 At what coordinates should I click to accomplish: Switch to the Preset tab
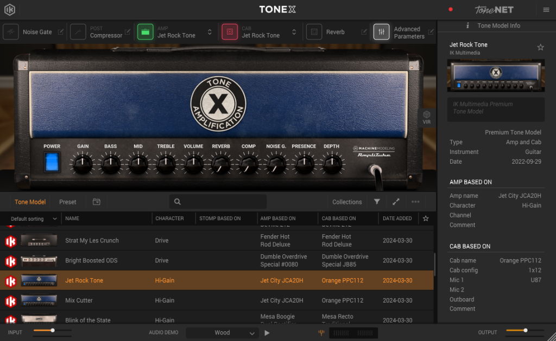coord(67,202)
